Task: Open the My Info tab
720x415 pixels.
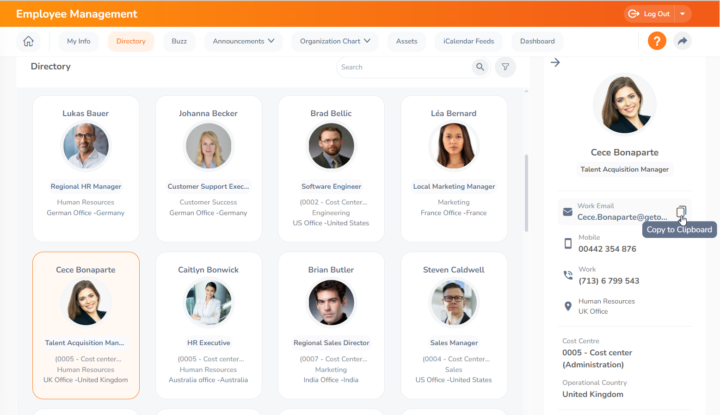Action: pos(79,41)
